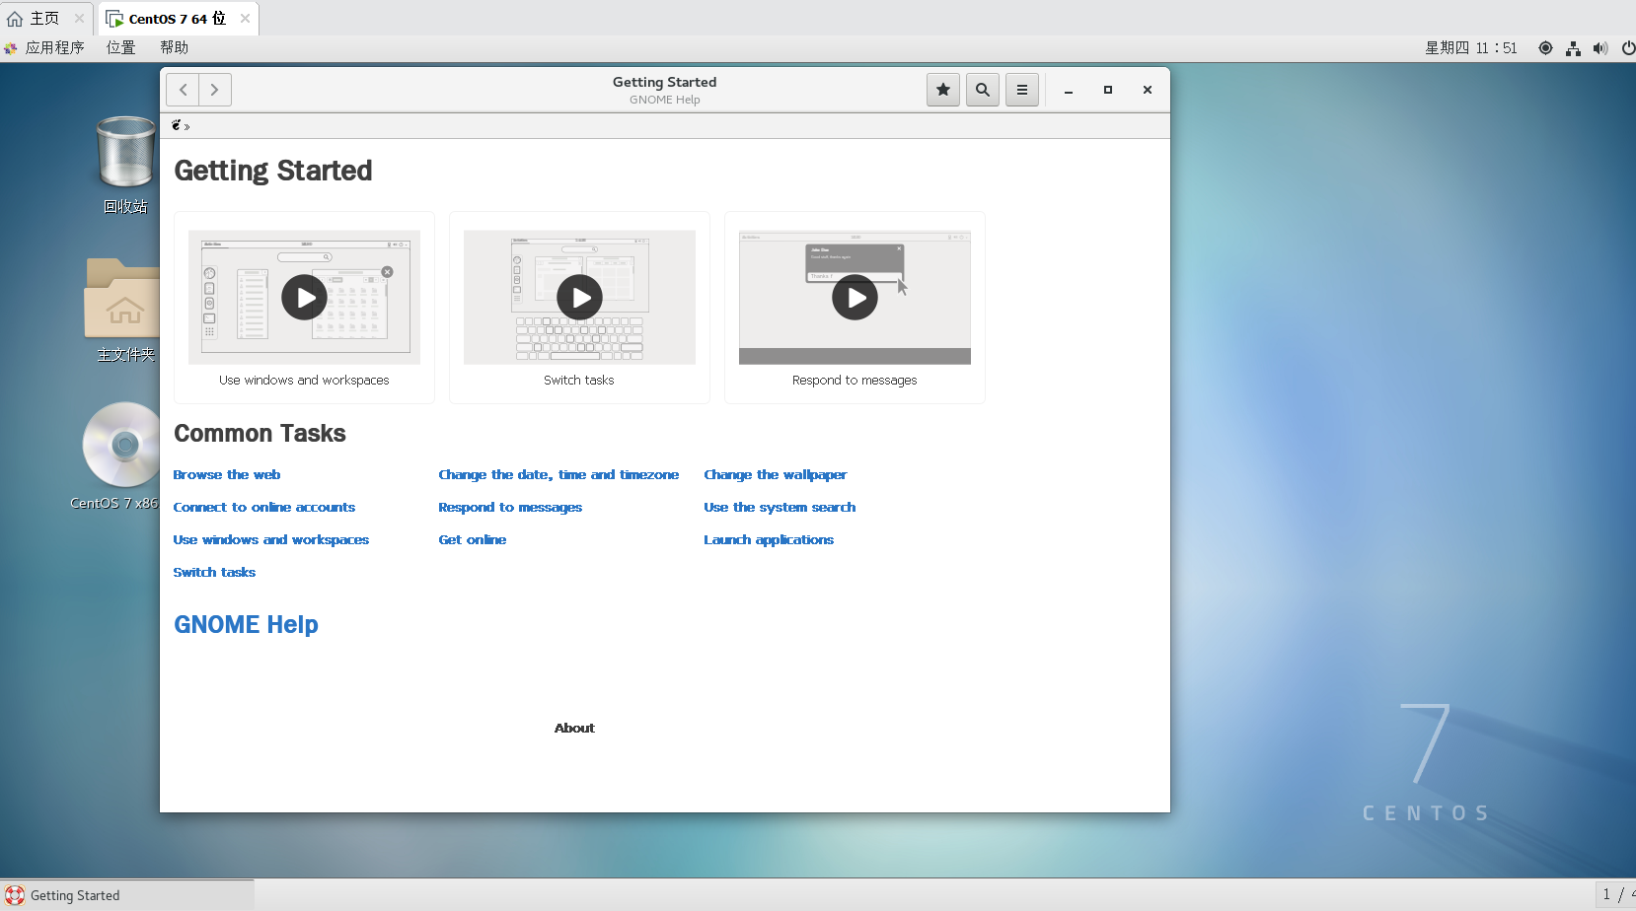Maximize the Getting Started window

pyautogui.click(x=1108, y=90)
